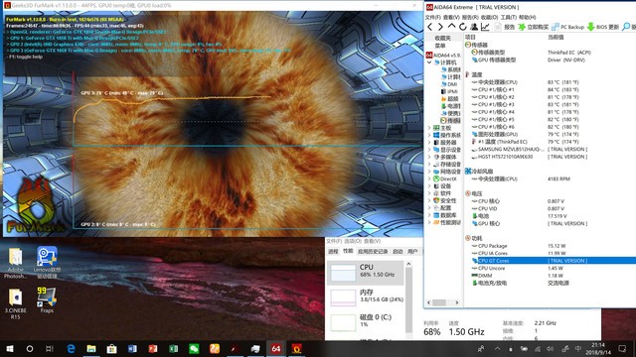Screen dimensions: 636x357
Task: Open the 报告(R) menu in AIDA64
Action: coord(470,18)
